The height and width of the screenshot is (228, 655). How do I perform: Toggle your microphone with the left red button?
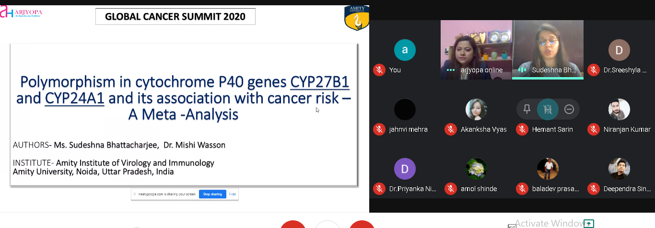coord(292,225)
